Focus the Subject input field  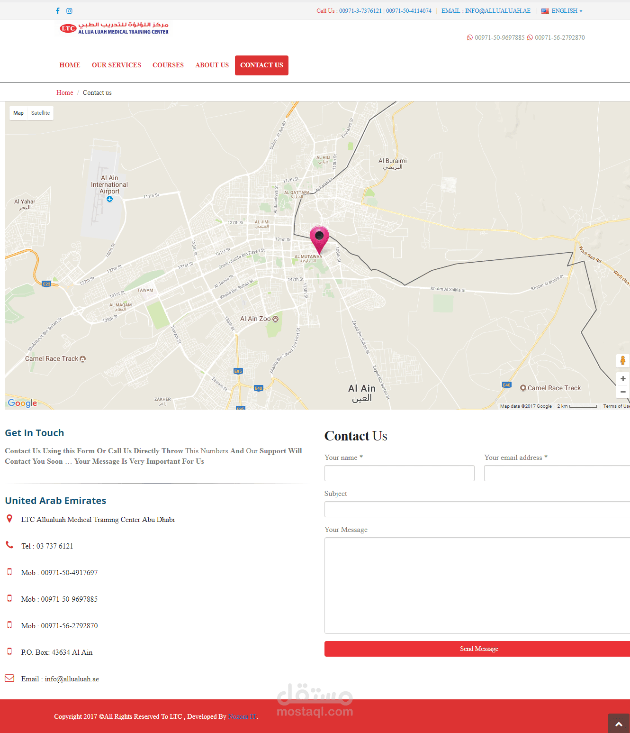(x=477, y=509)
